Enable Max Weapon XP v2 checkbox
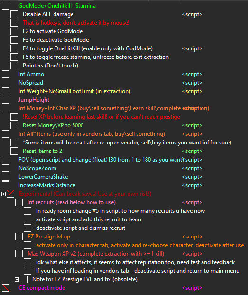The width and height of the screenshot is (248, 295). tap(19, 254)
